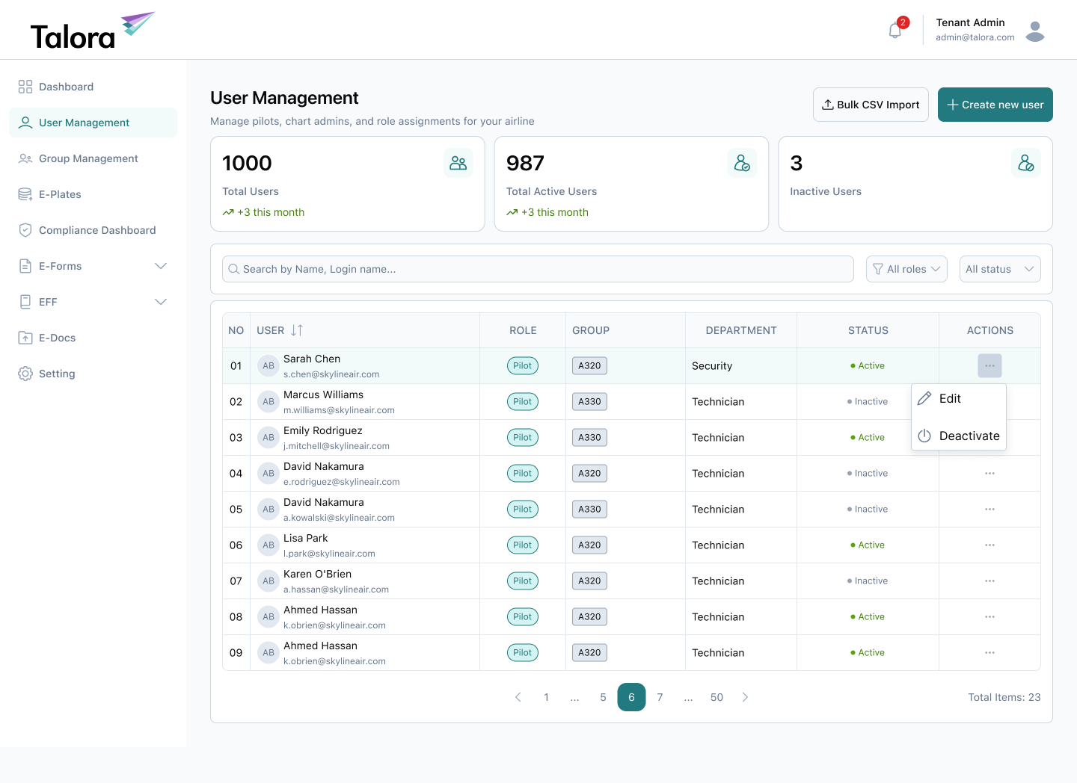Open Compliance Dashboard in the sidebar
The width and height of the screenshot is (1077, 783).
click(x=93, y=230)
